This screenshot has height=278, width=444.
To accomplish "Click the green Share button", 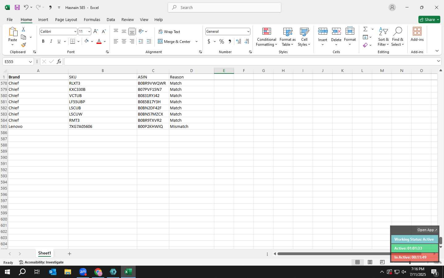I will (429, 19).
